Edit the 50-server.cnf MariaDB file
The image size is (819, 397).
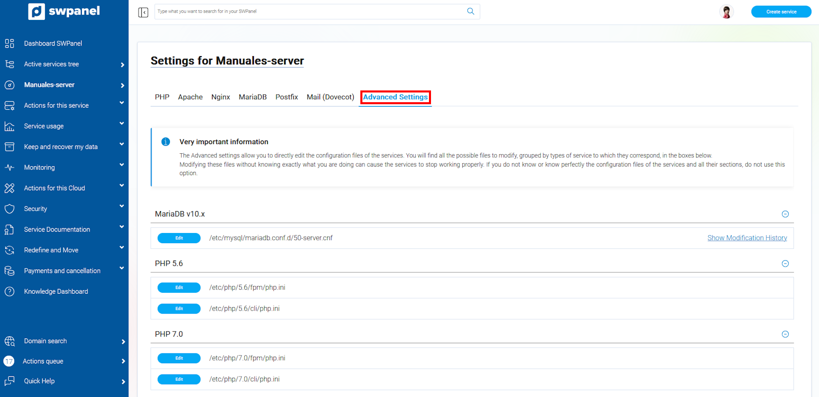(179, 238)
